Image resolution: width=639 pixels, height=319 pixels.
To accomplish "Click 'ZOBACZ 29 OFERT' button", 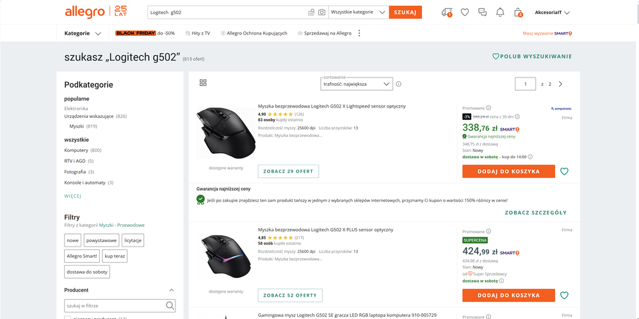I will click(288, 172).
